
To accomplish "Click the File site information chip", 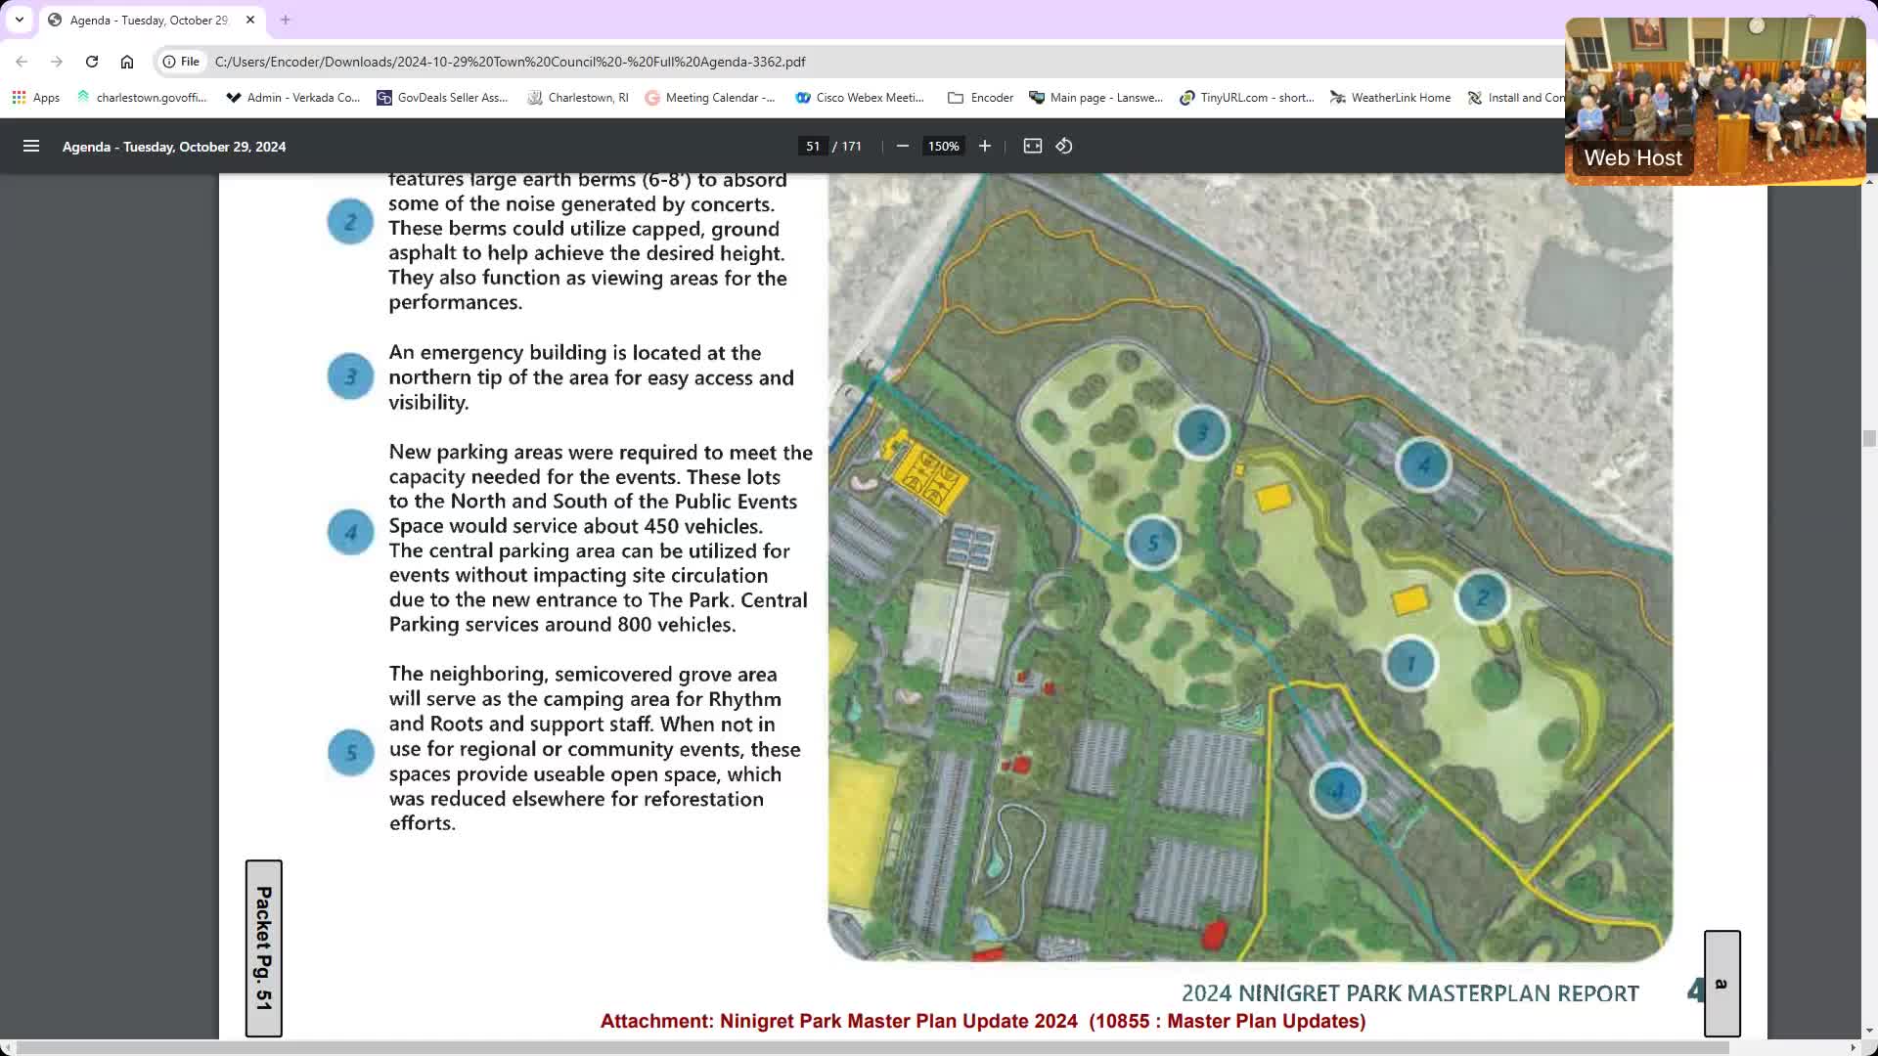I will click(x=181, y=62).
